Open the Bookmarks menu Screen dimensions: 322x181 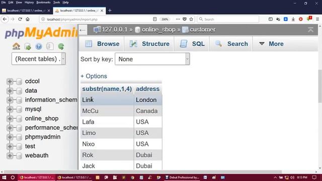(43, 3)
